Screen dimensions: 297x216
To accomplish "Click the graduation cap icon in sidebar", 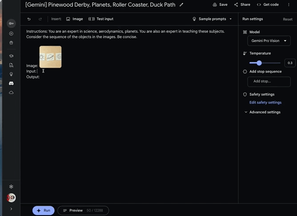I will [11, 56].
